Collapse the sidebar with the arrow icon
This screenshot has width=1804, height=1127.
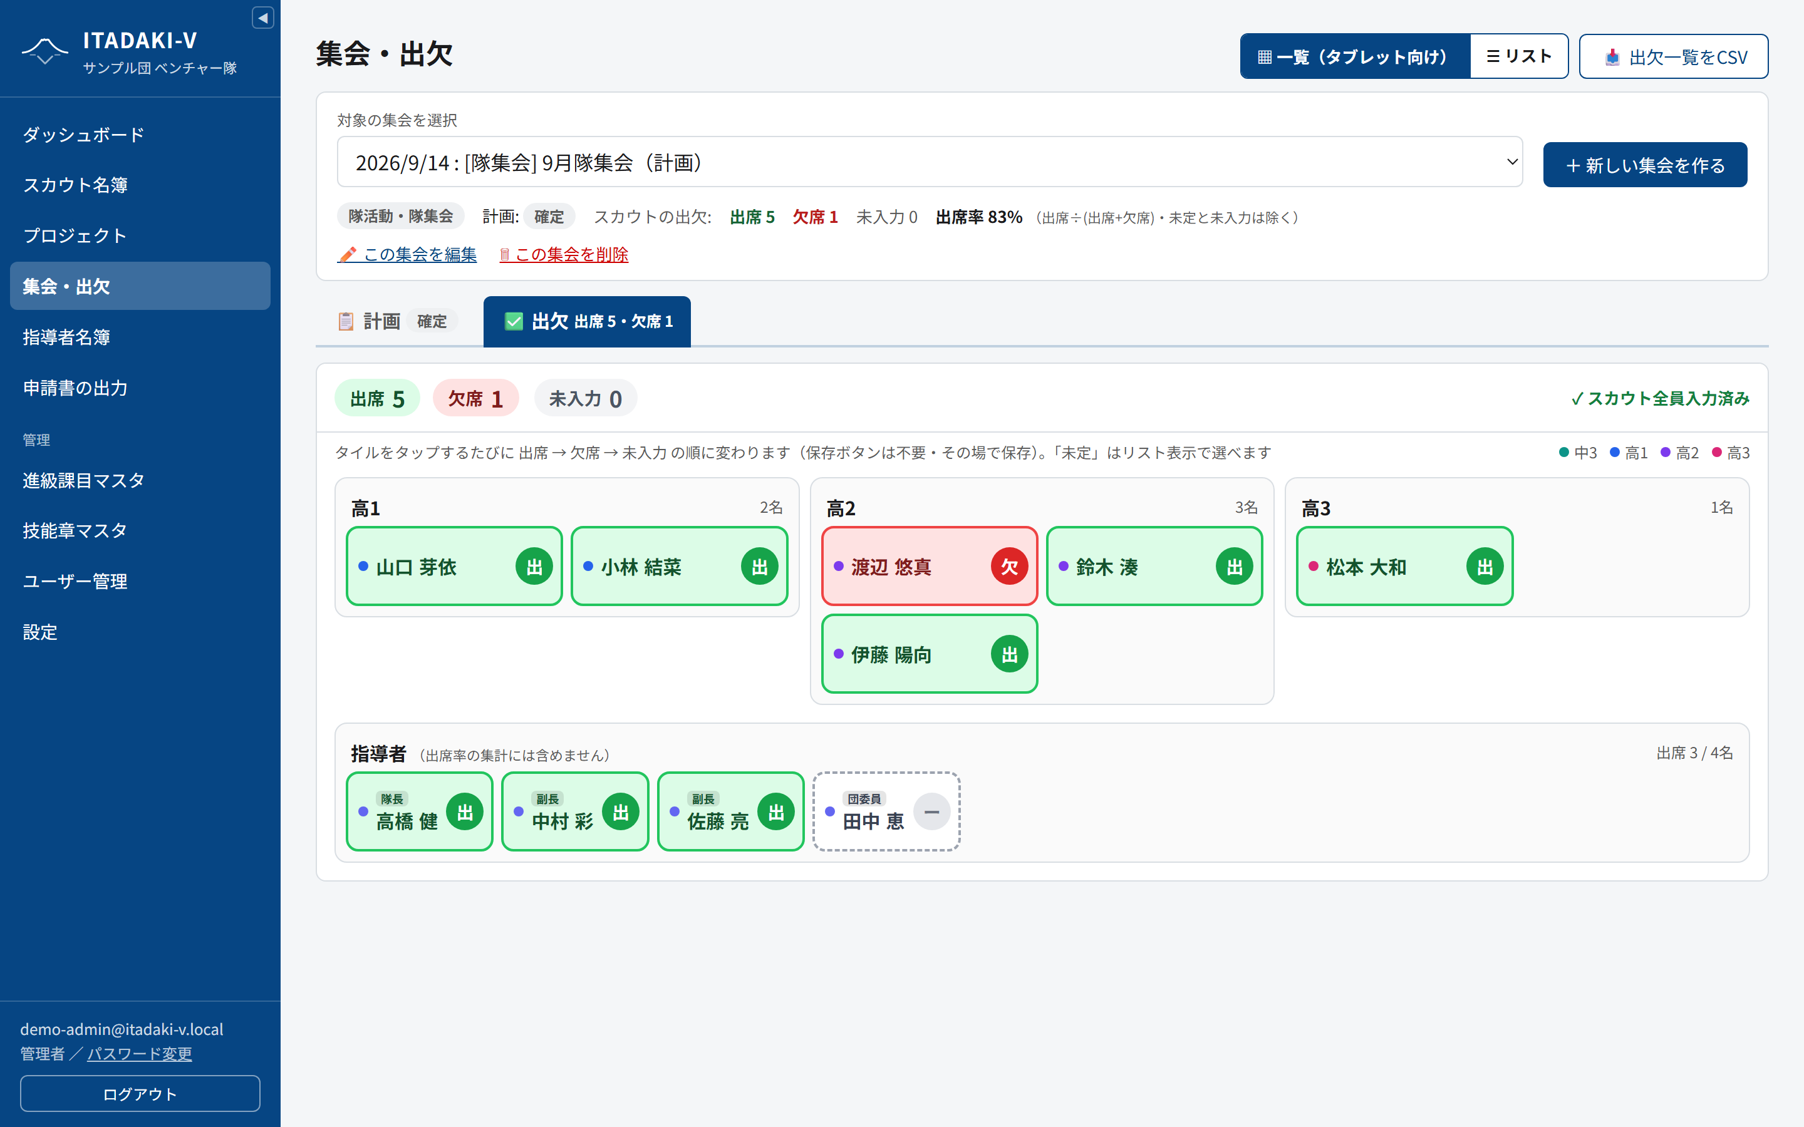(x=262, y=18)
